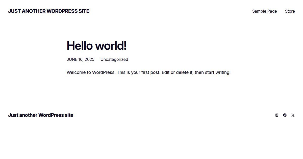Open the Uncategorized category link
The width and height of the screenshot is (303, 159).
tap(114, 59)
